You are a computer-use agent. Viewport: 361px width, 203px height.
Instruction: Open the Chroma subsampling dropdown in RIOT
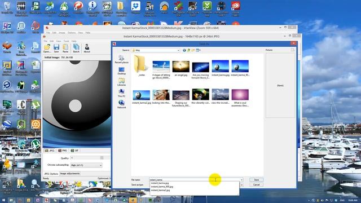pos(86,165)
